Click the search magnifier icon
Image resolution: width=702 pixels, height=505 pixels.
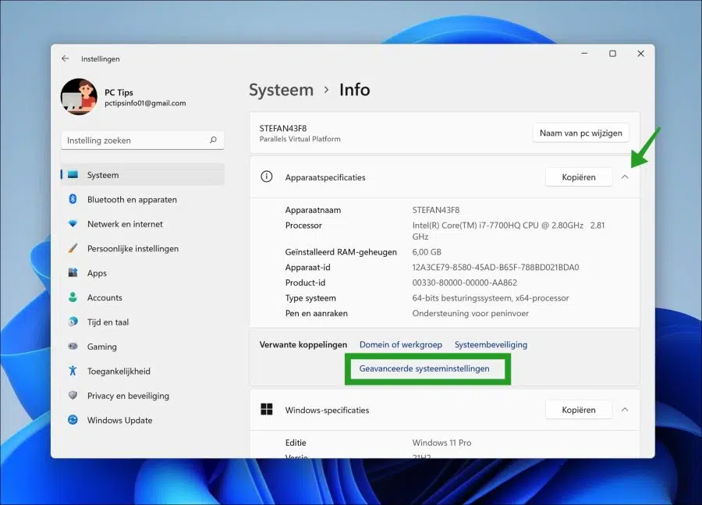tap(213, 140)
